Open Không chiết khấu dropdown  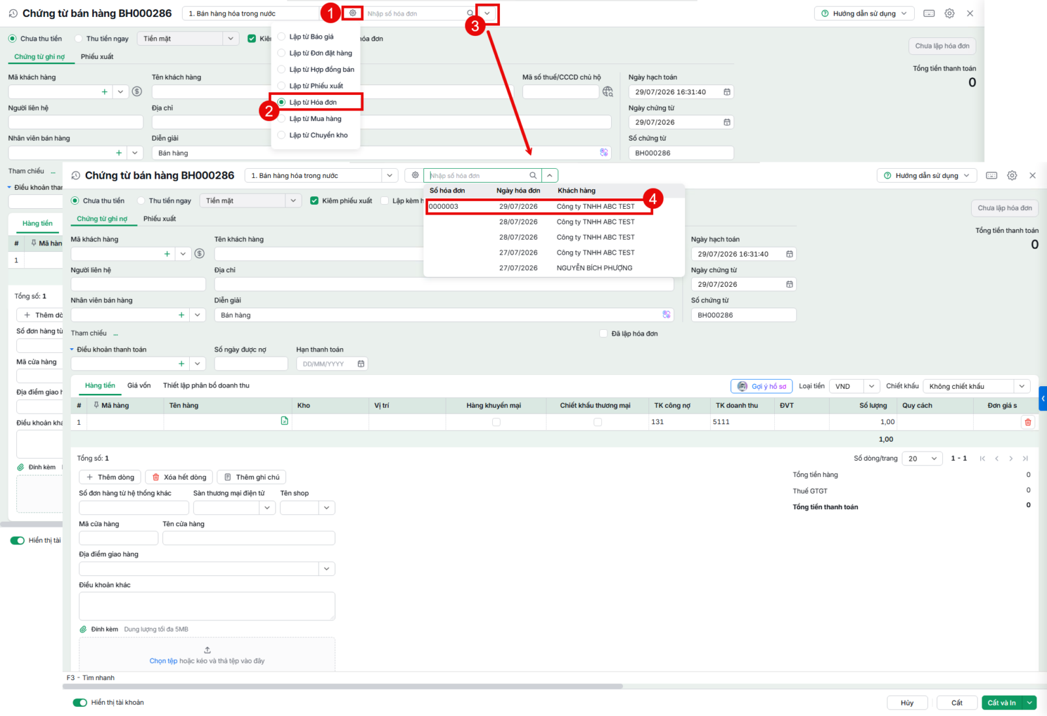point(1022,386)
